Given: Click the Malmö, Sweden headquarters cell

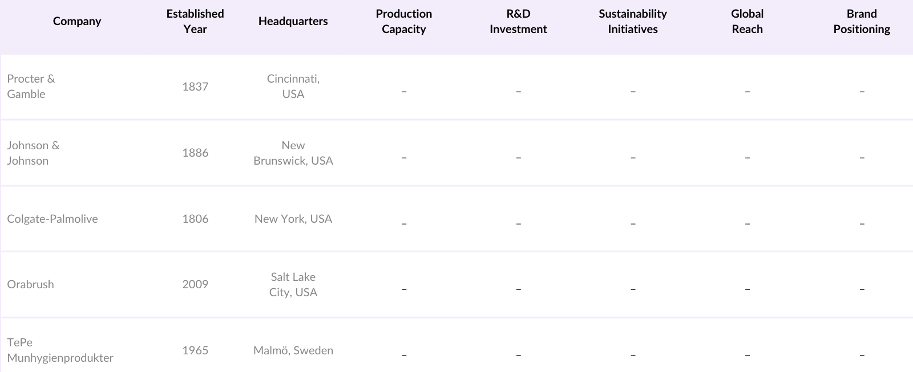Looking at the screenshot, I should tap(293, 350).
